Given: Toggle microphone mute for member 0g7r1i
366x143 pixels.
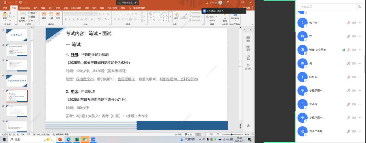Looking at the screenshot, I should 349,23.
